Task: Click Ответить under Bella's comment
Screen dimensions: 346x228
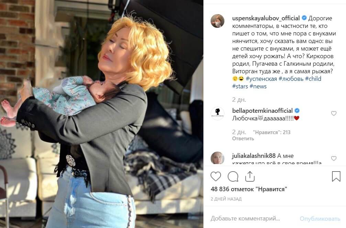Action: click(243, 139)
